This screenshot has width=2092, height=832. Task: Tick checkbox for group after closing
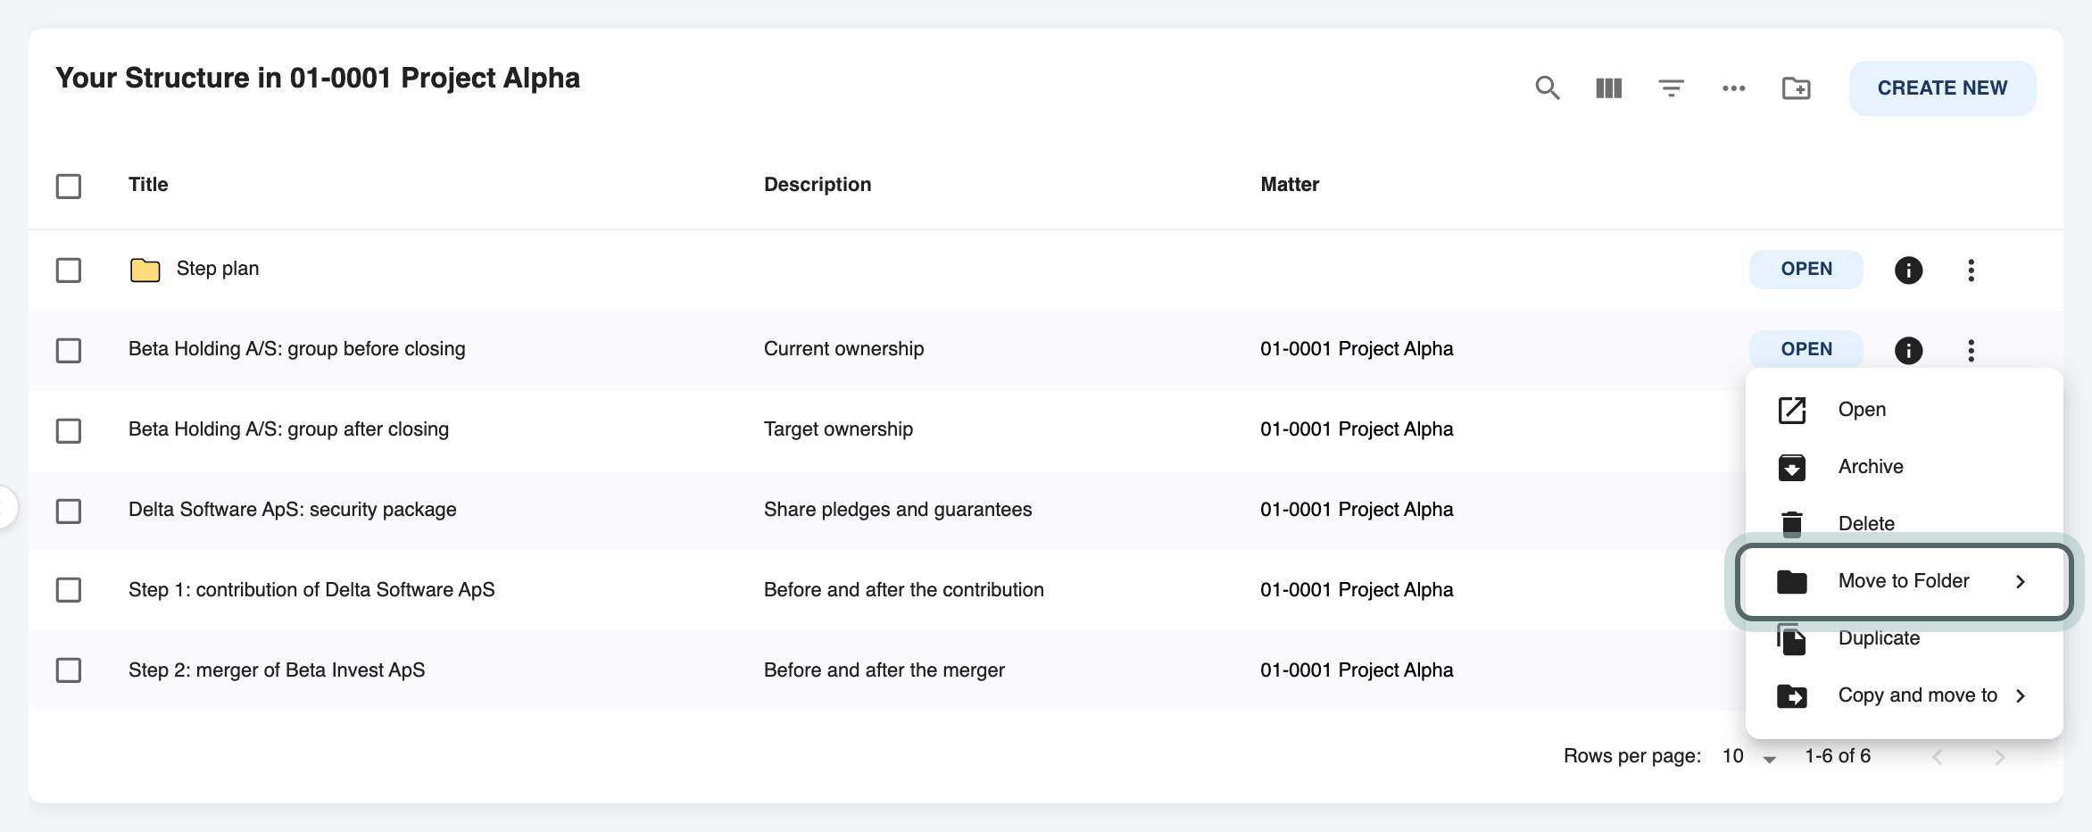click(69, 430)
